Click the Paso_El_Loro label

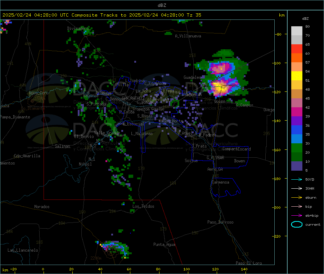click(x=249, y=263)
